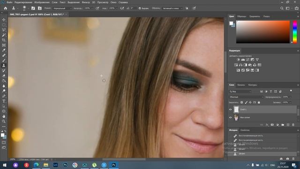Screen dimensions: 300x169
Task: Add a Color Balance adjustment
Action: click(x=240, y=65)
